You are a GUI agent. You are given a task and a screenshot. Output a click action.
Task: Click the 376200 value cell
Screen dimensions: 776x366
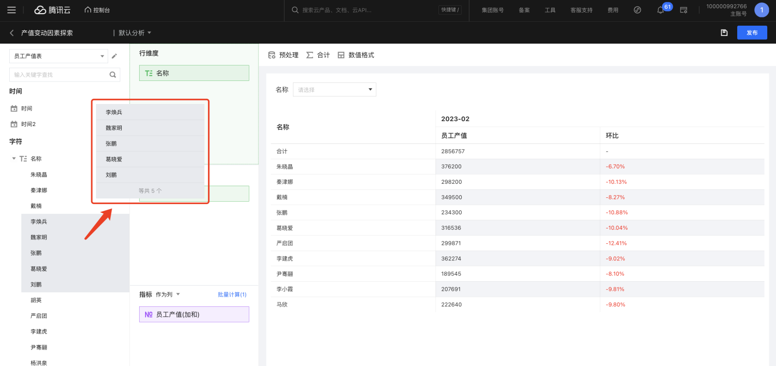[452, 167]
